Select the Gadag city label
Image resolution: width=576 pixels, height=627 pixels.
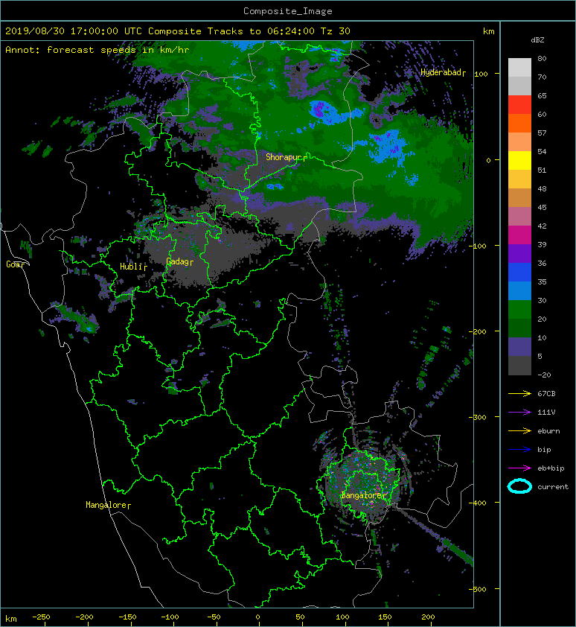[179, 261]
